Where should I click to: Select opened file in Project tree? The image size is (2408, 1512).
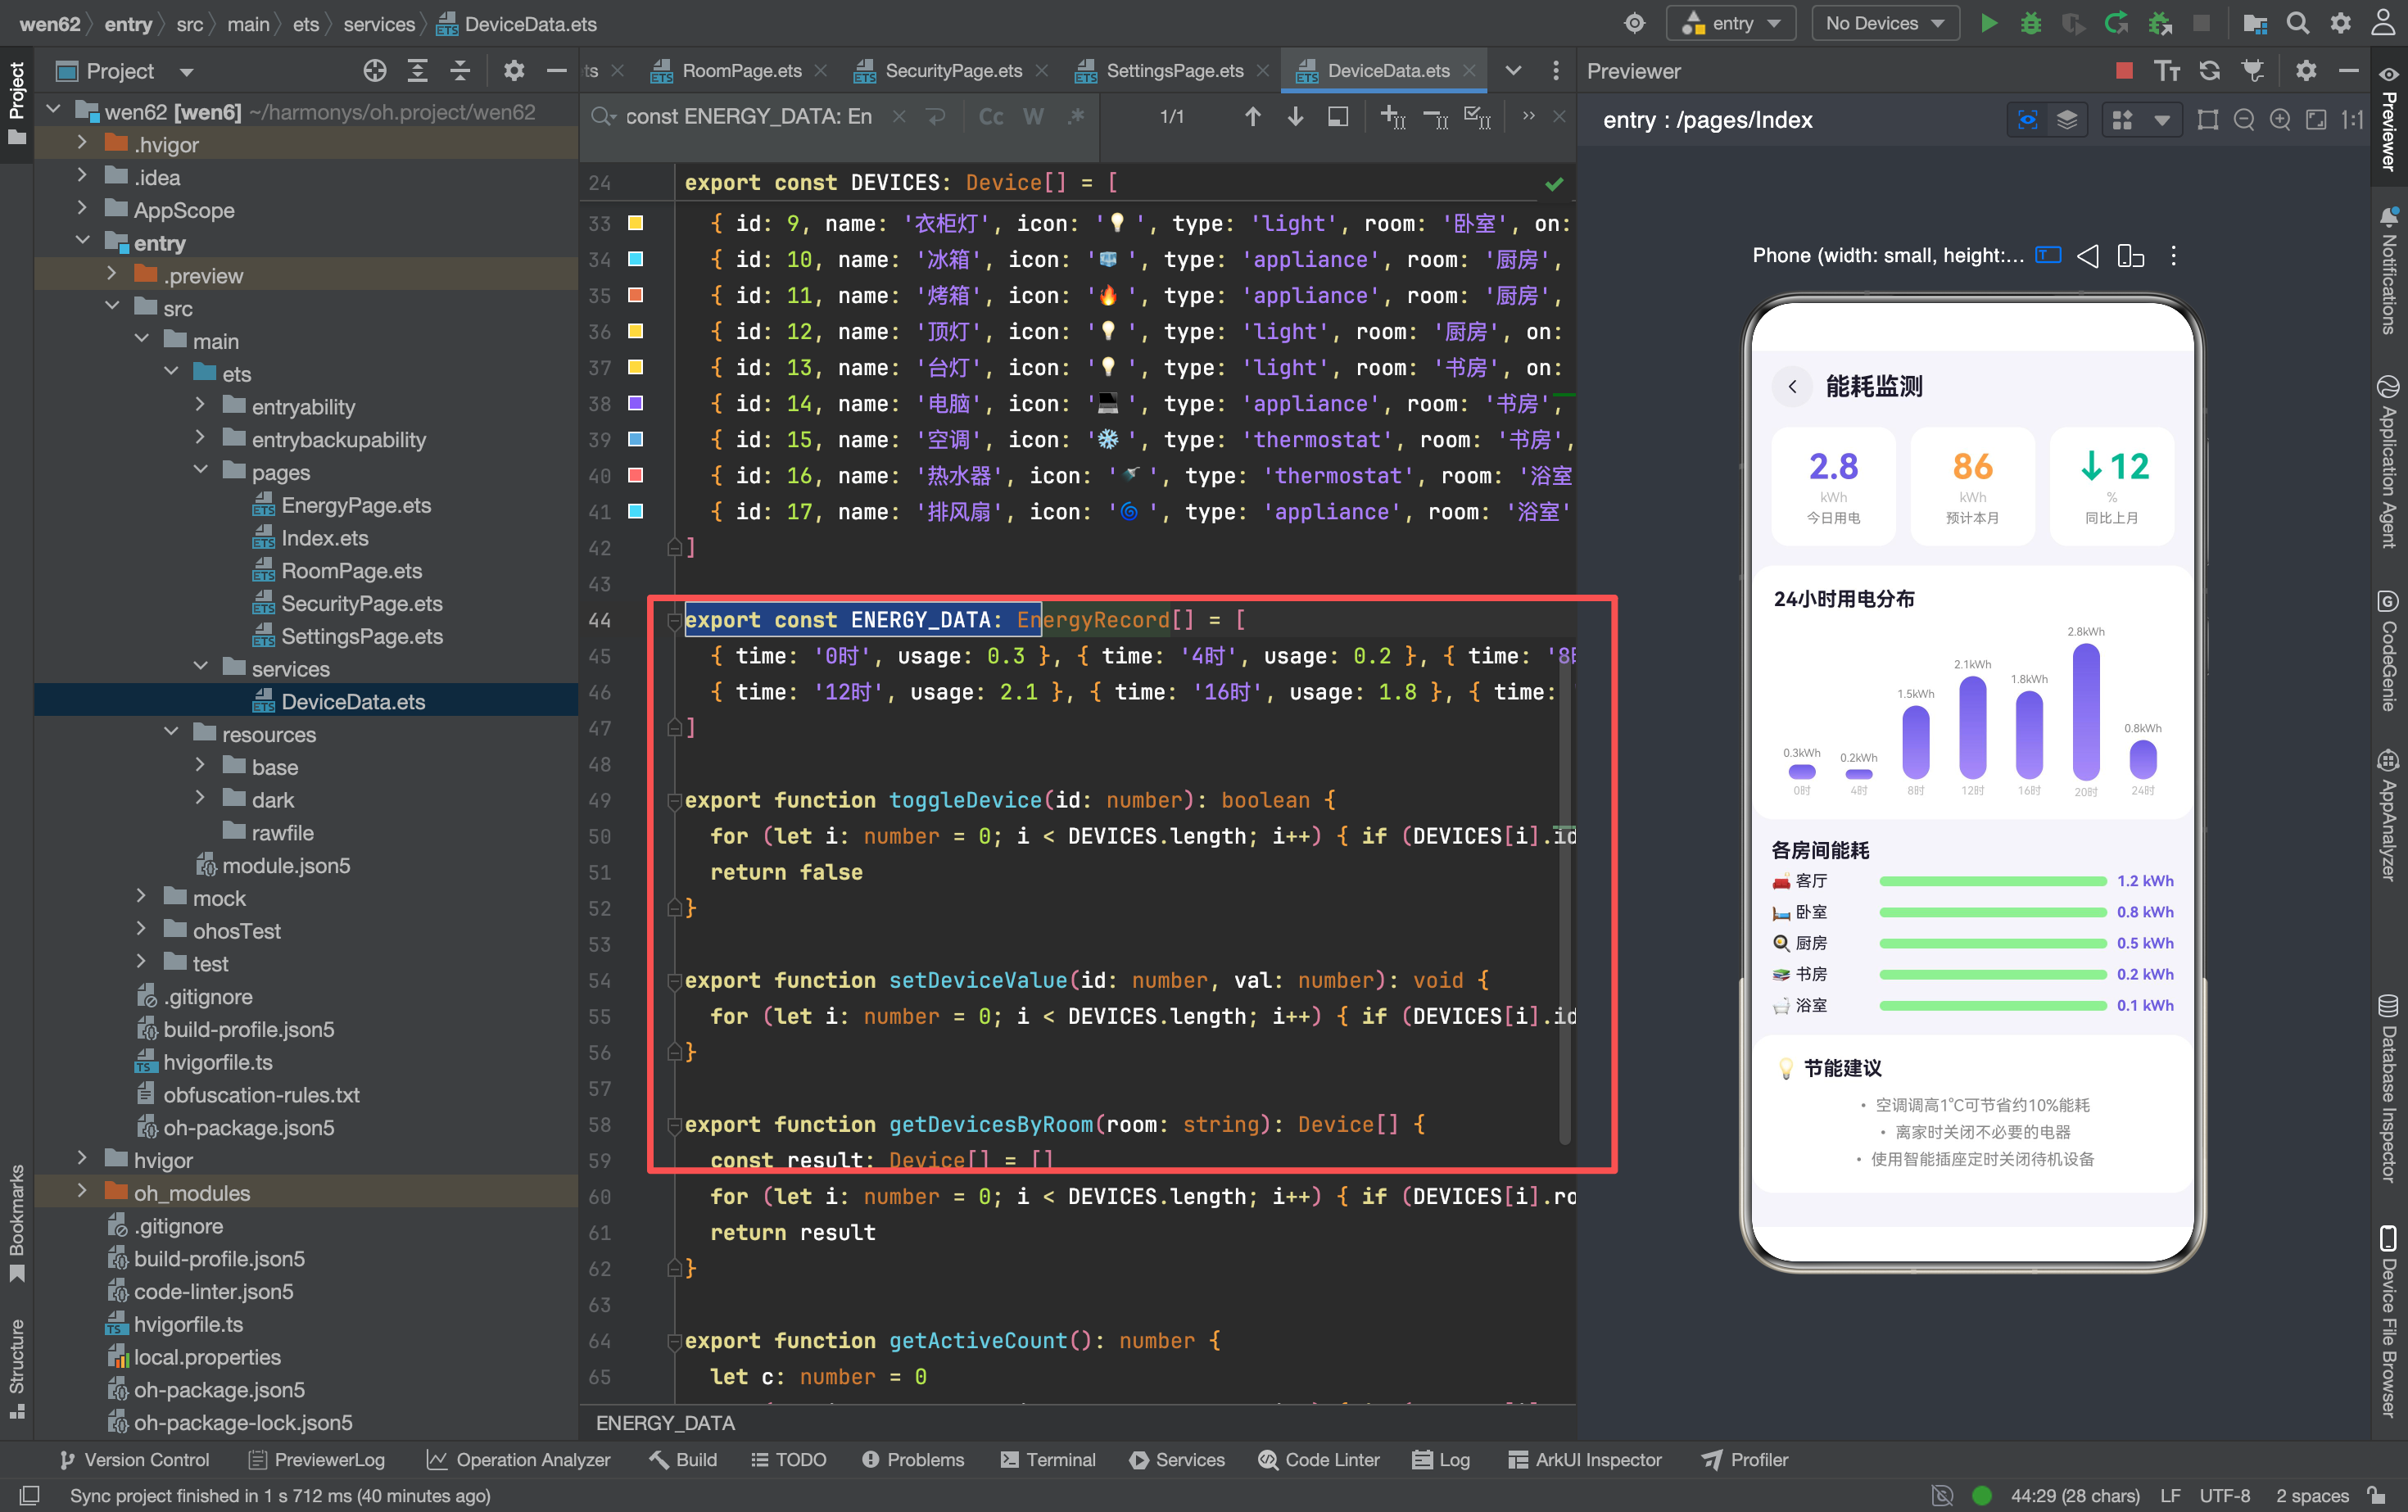(x=374, y=71)
